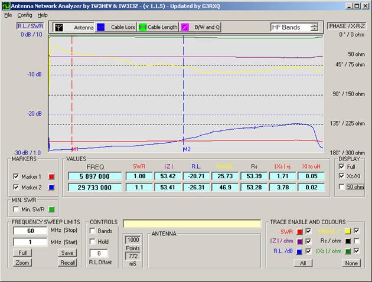This screenshot has width=372, height=282.
Task: Click the Recall button
Action: [67, 263]
